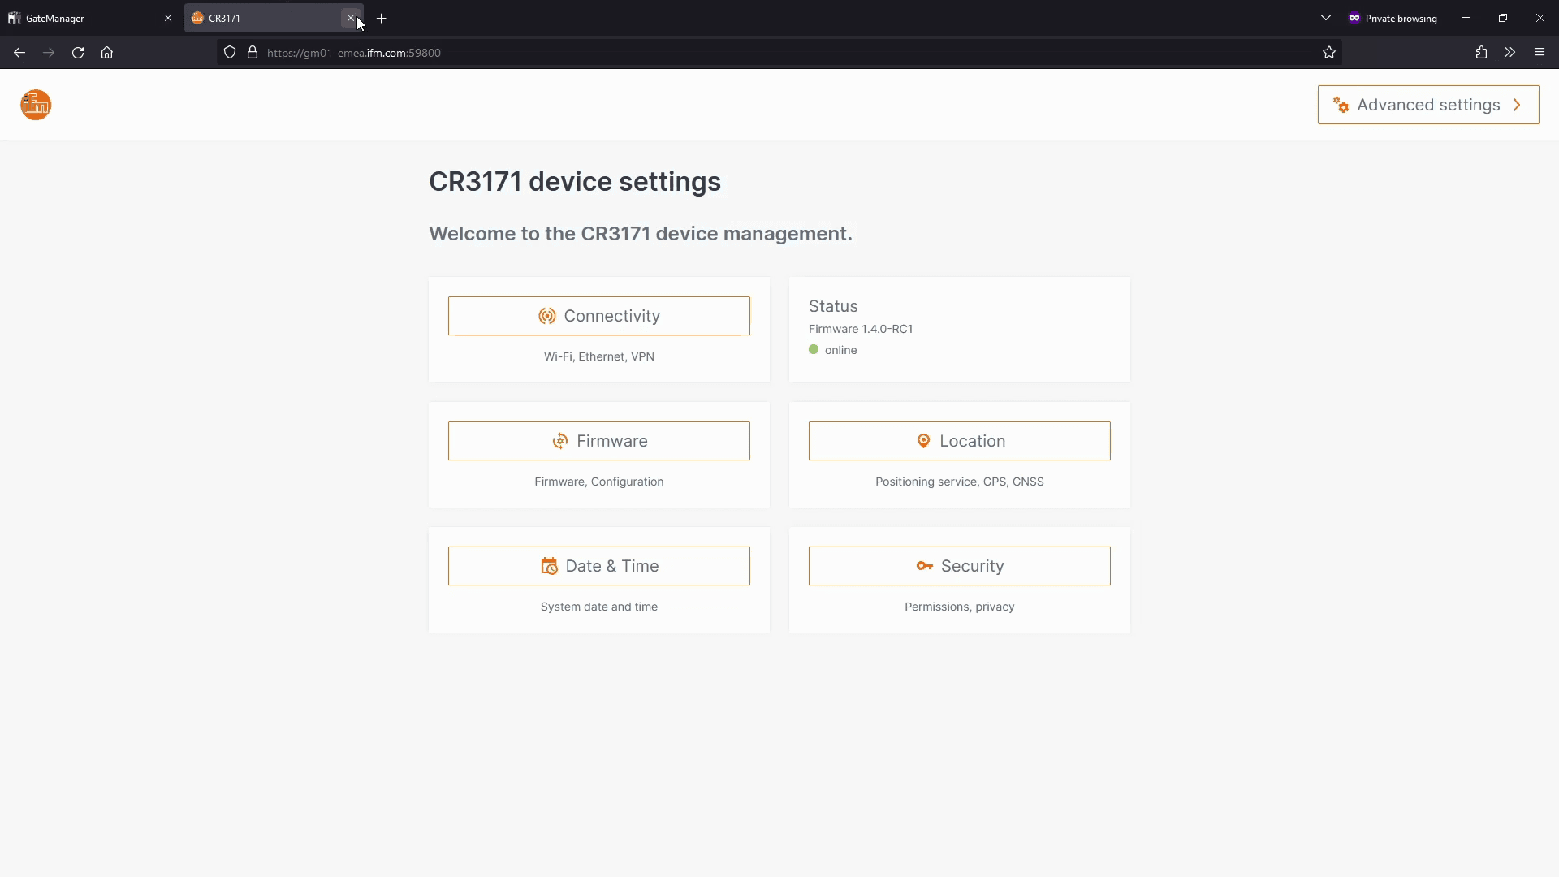Expand more tools overflow chevron
Image resolution: width=1559 pixels, height=877 pixels.
pos(1509,53)
